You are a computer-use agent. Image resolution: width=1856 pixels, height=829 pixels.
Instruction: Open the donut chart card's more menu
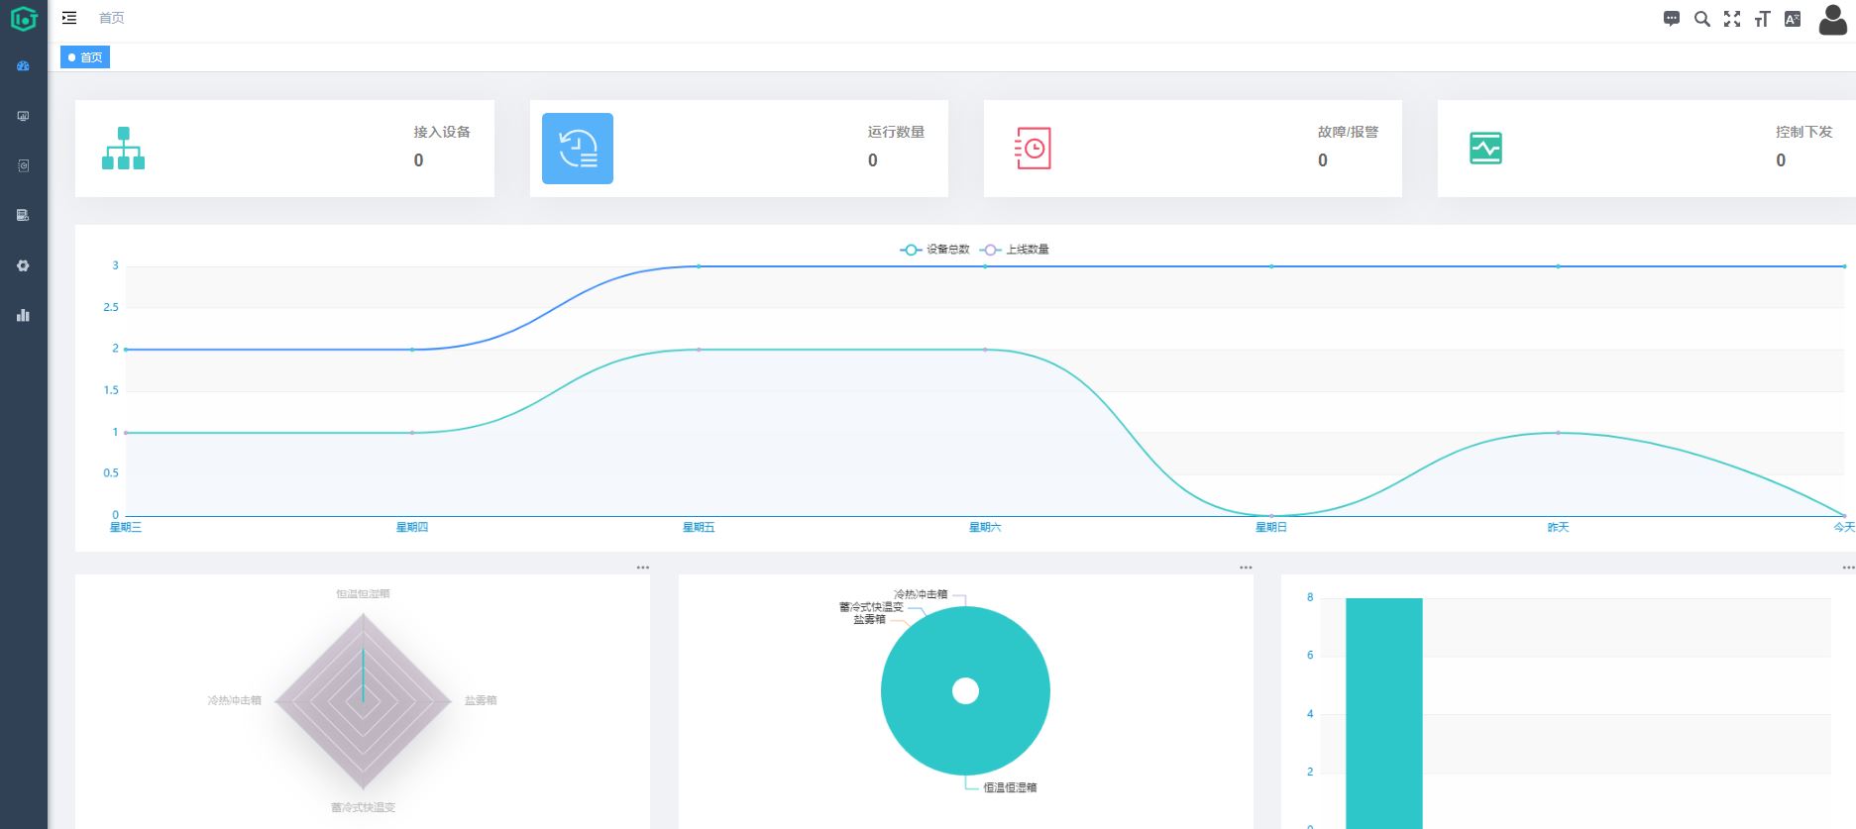point(1246,568)
